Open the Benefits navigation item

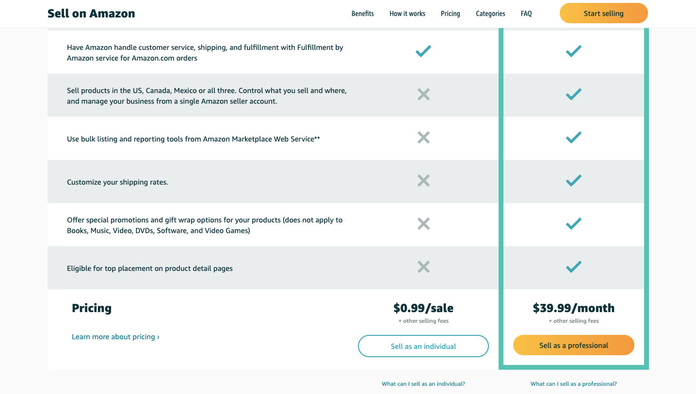(363, 14)
